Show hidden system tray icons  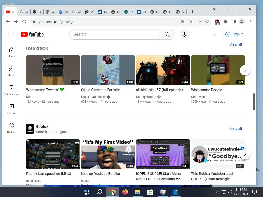[217, 192]
